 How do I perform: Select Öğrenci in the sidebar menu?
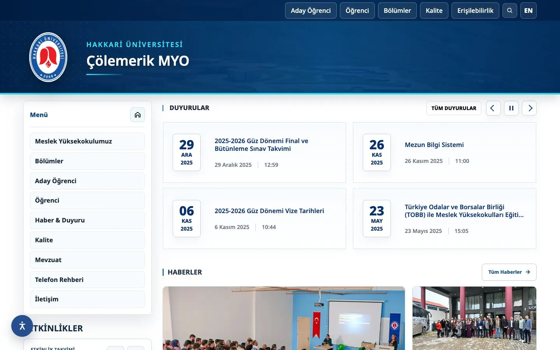(87, 200)
